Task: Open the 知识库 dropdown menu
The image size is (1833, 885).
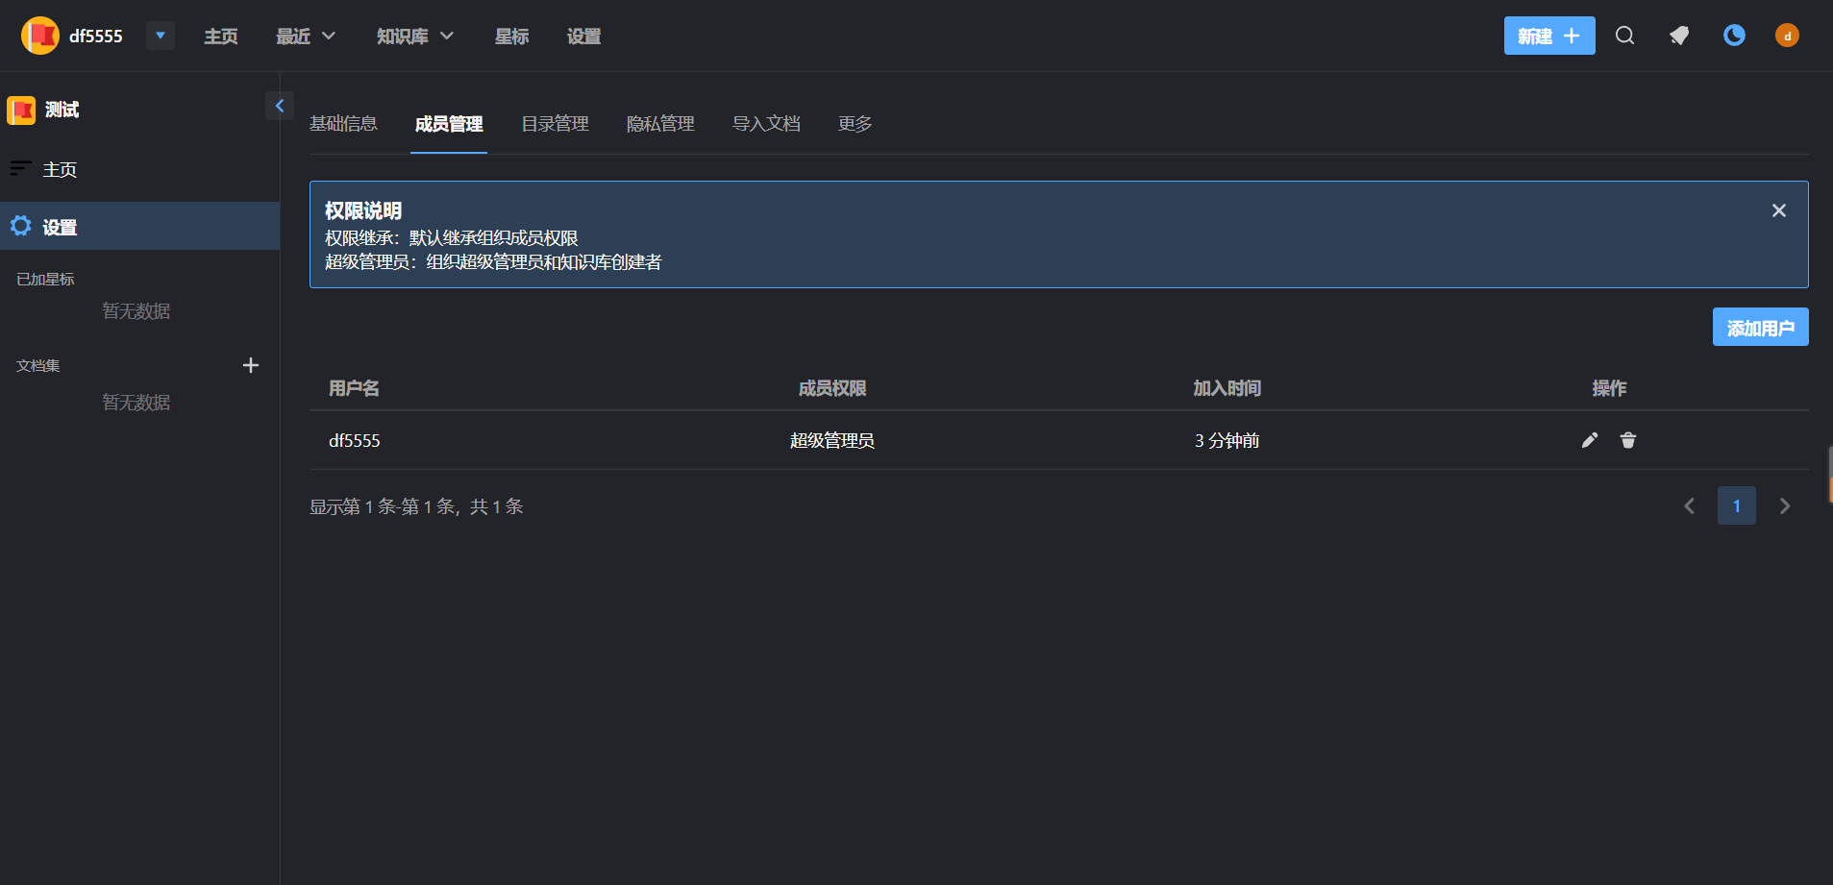Action: (x=412, y=36)
